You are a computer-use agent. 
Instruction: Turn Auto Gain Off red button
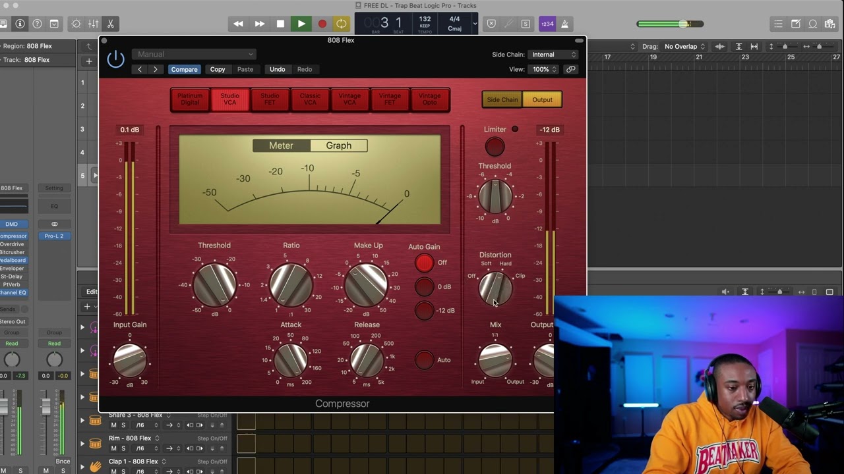[425, 263]
